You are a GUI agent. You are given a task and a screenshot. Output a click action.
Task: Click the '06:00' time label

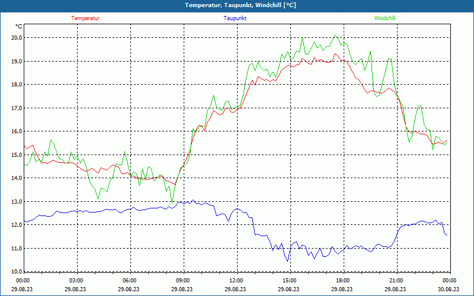pyautogui.click(x=129, y=281)
